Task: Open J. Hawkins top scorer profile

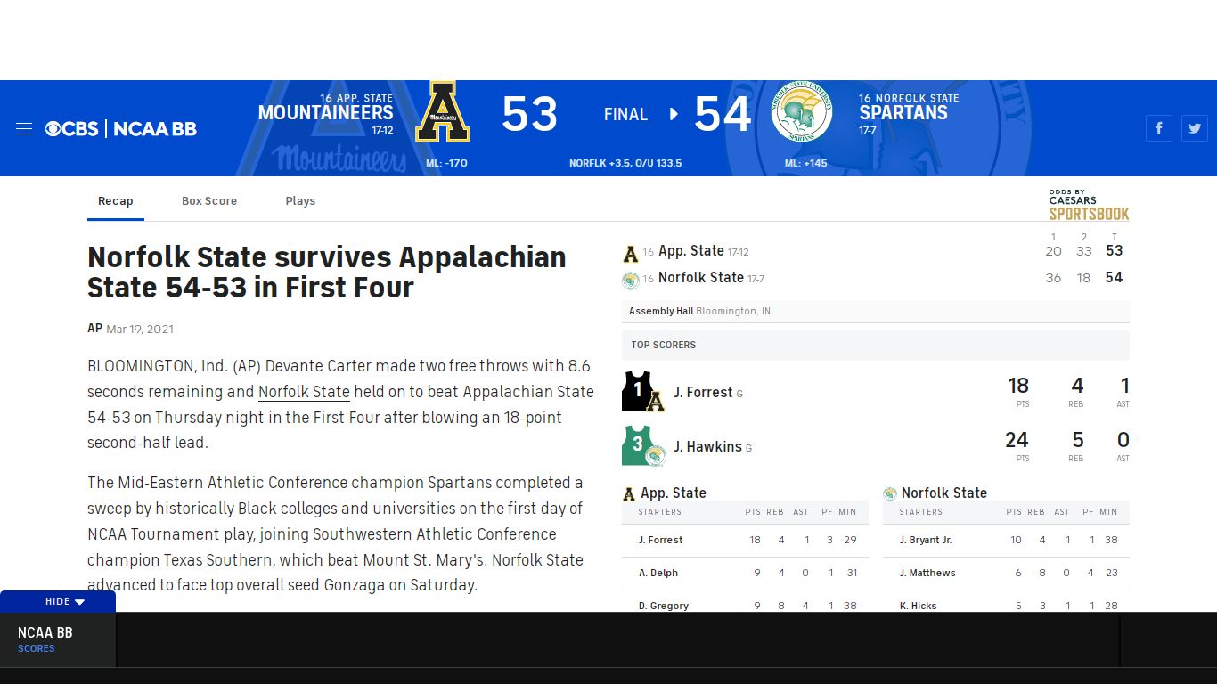Action: pyautogui.click(x=707, y=447)
